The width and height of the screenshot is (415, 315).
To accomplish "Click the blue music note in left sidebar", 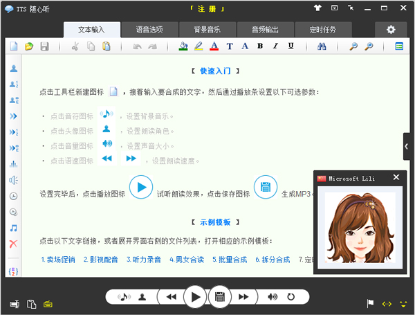I will click(13, 228).
